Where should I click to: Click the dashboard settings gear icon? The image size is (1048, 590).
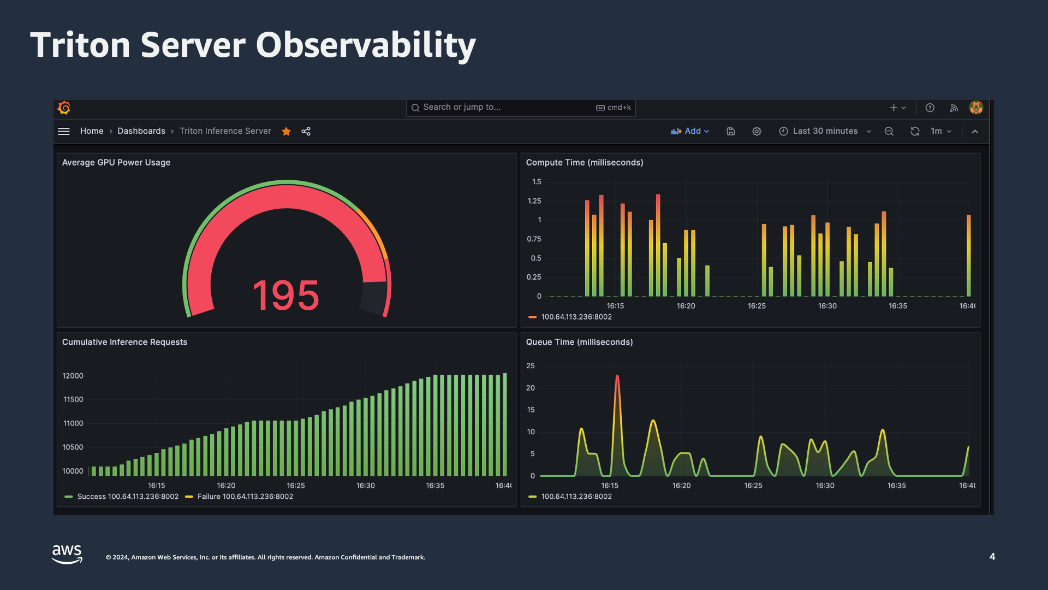point(757,131)
